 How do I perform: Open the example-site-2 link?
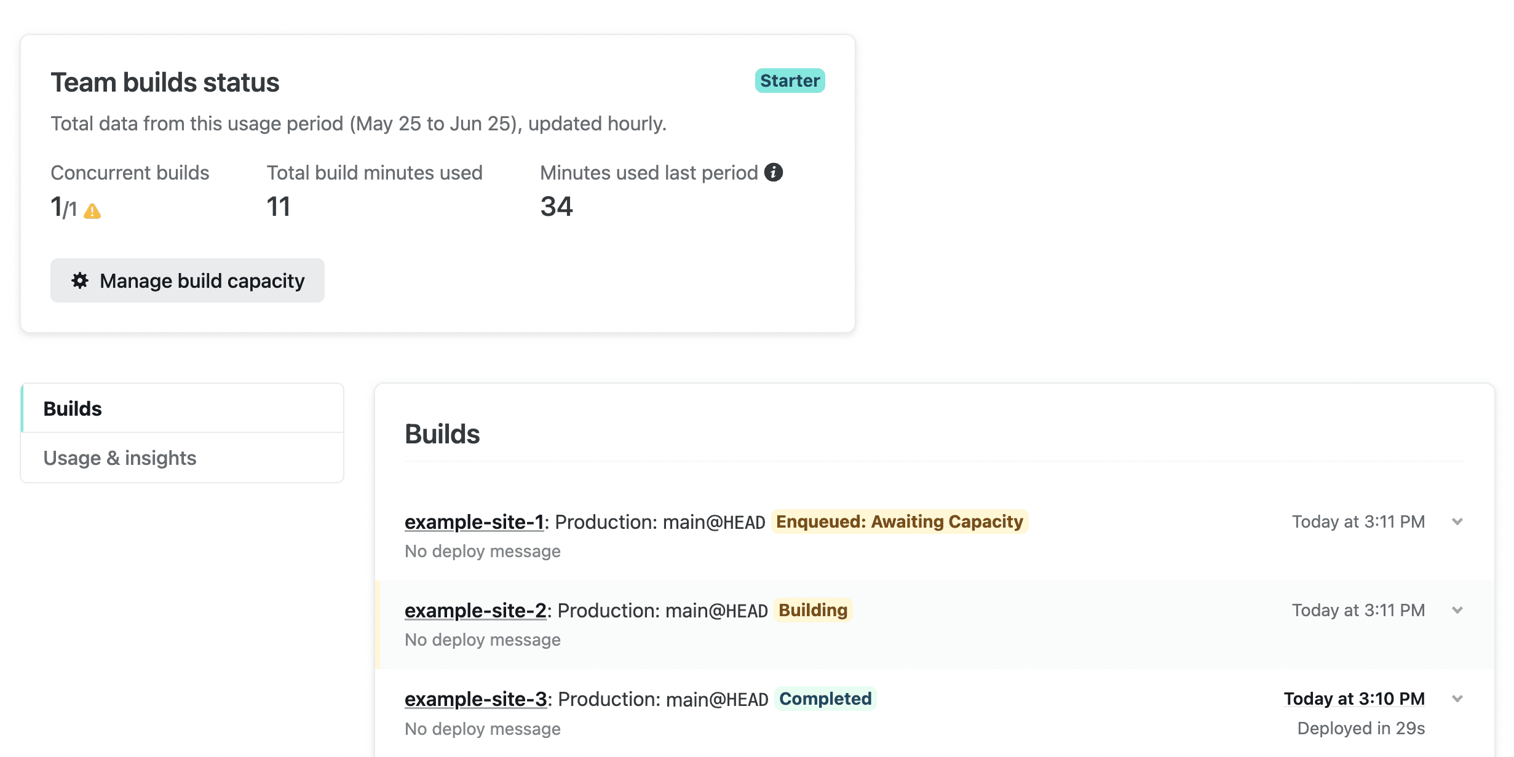point(475,611)
